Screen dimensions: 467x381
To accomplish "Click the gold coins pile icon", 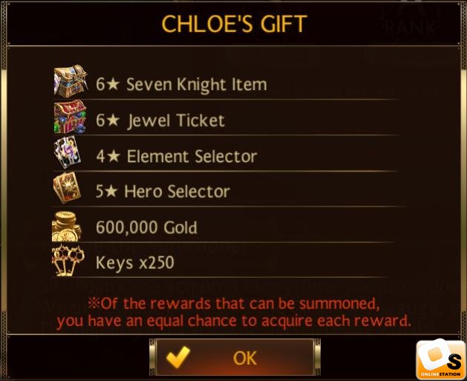I will (67, 226).
